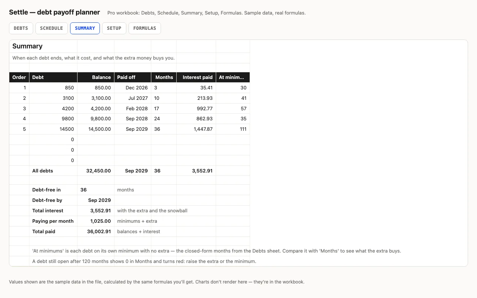This screenshot has width=477, height=298.
Task: Select the '35.41' interest cell
Action: point(196,88)
